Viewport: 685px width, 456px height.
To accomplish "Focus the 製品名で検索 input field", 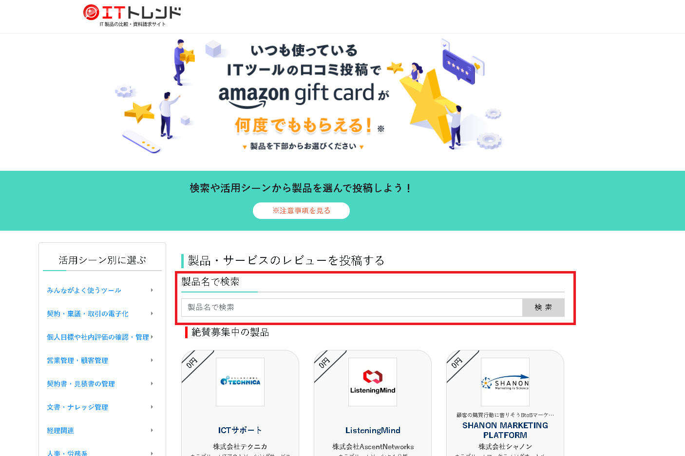I will (352, 308).
